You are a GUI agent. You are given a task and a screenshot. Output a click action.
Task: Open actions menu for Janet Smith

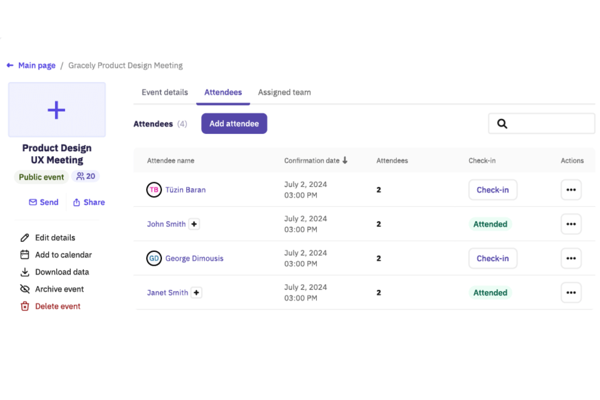pyautogui.click(x=571, y=293)
